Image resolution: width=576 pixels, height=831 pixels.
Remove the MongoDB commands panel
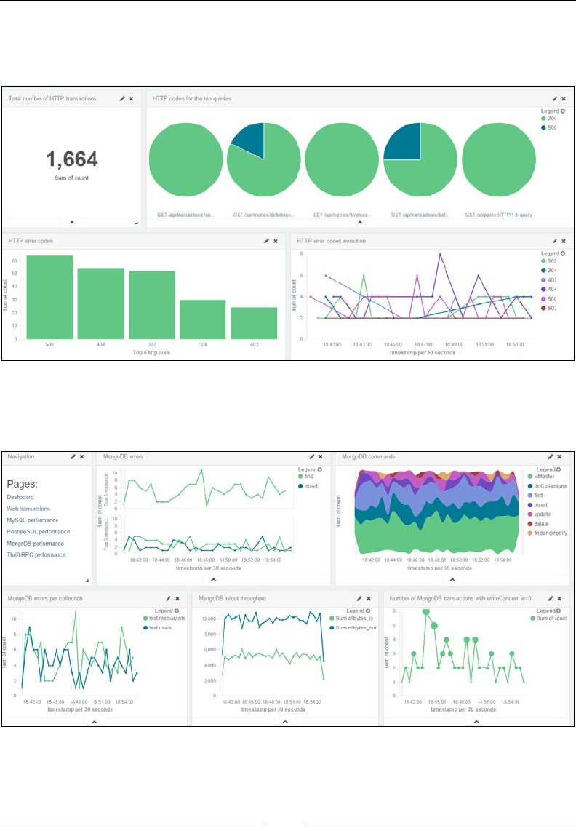[x=559, y=457]
